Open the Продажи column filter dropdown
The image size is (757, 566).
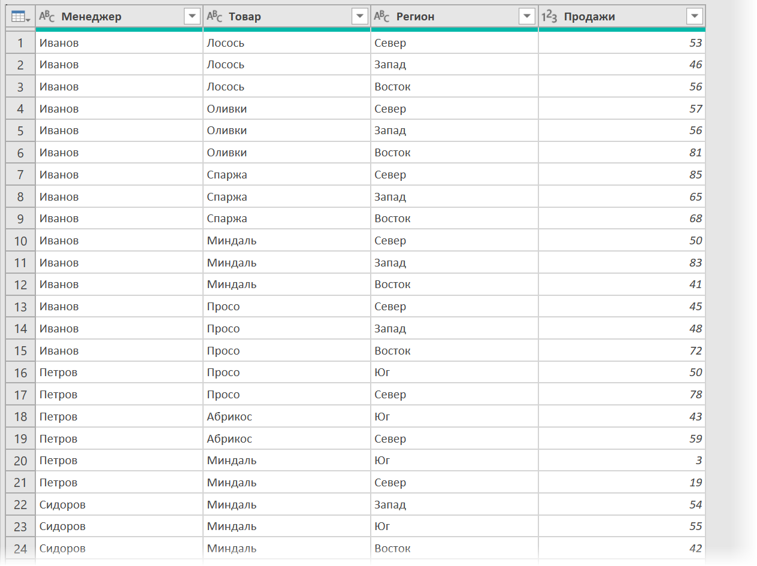coord(695,17)
